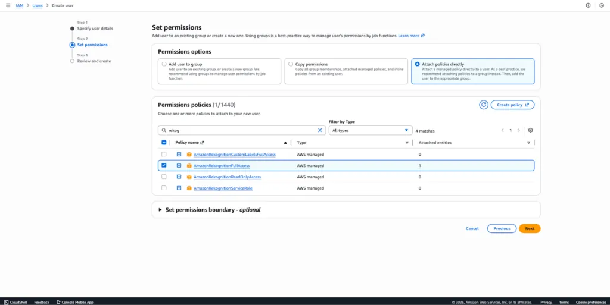The height and width of the screenshot is (305, 610).
Task: Open policy table preferences gear
Action: coord(530,130)
